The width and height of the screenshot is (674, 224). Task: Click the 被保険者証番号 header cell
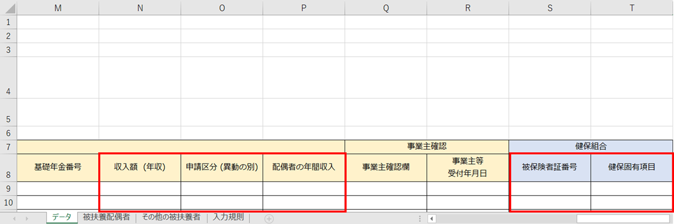[550, 167]
